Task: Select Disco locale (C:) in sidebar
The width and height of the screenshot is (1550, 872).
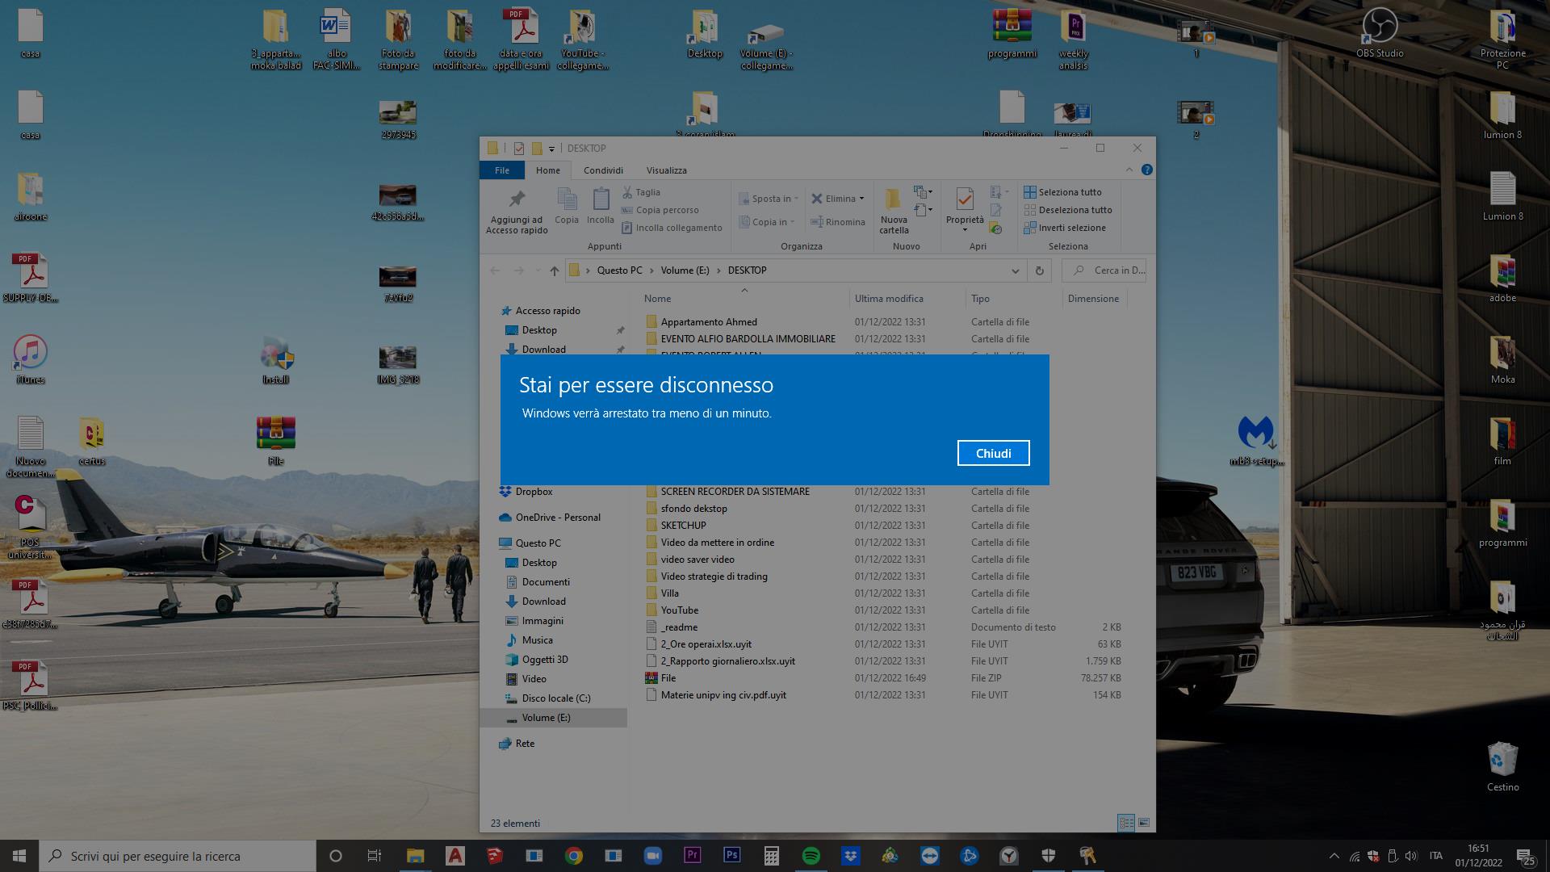Action: pos(555,698)
